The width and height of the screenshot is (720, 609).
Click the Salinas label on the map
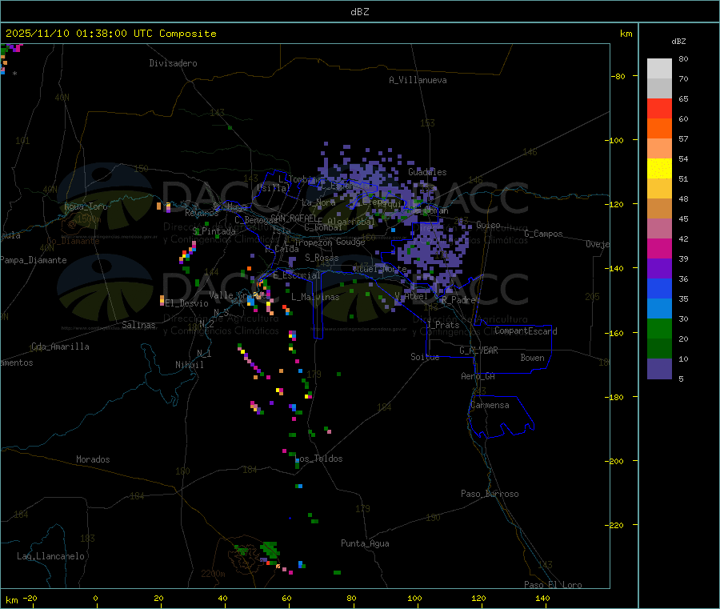coord(141,326)
